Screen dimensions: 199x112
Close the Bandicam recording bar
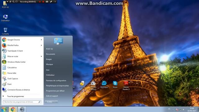[x=55, y=2]
